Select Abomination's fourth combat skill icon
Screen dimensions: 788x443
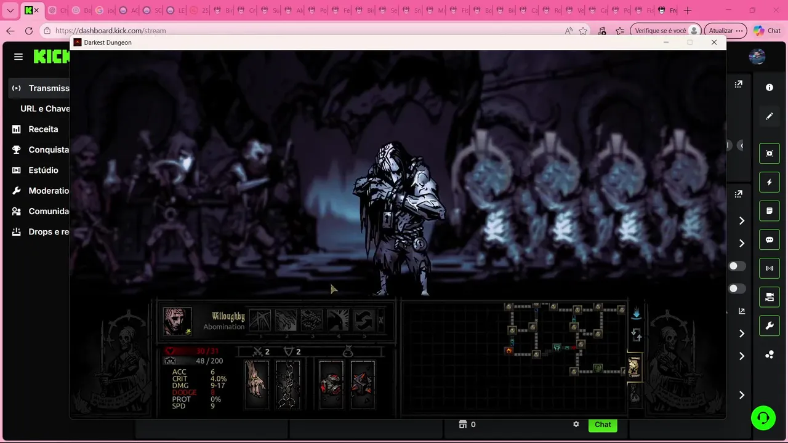pos(337,320)
